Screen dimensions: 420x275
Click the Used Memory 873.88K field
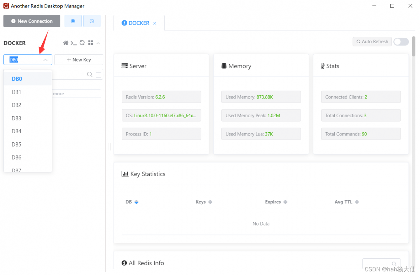pyautogui.click(x=261, y=97)
